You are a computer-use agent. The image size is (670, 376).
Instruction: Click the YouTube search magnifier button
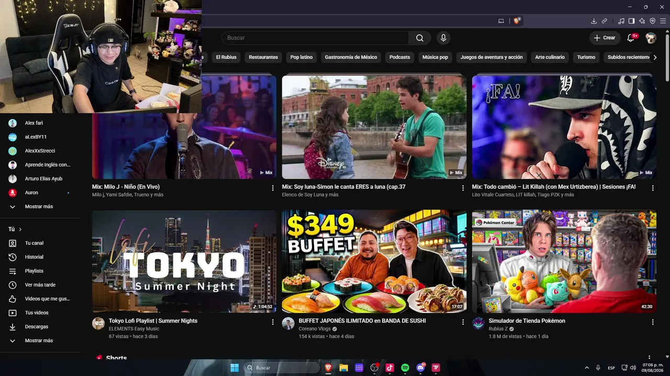(x=420, y=38)
